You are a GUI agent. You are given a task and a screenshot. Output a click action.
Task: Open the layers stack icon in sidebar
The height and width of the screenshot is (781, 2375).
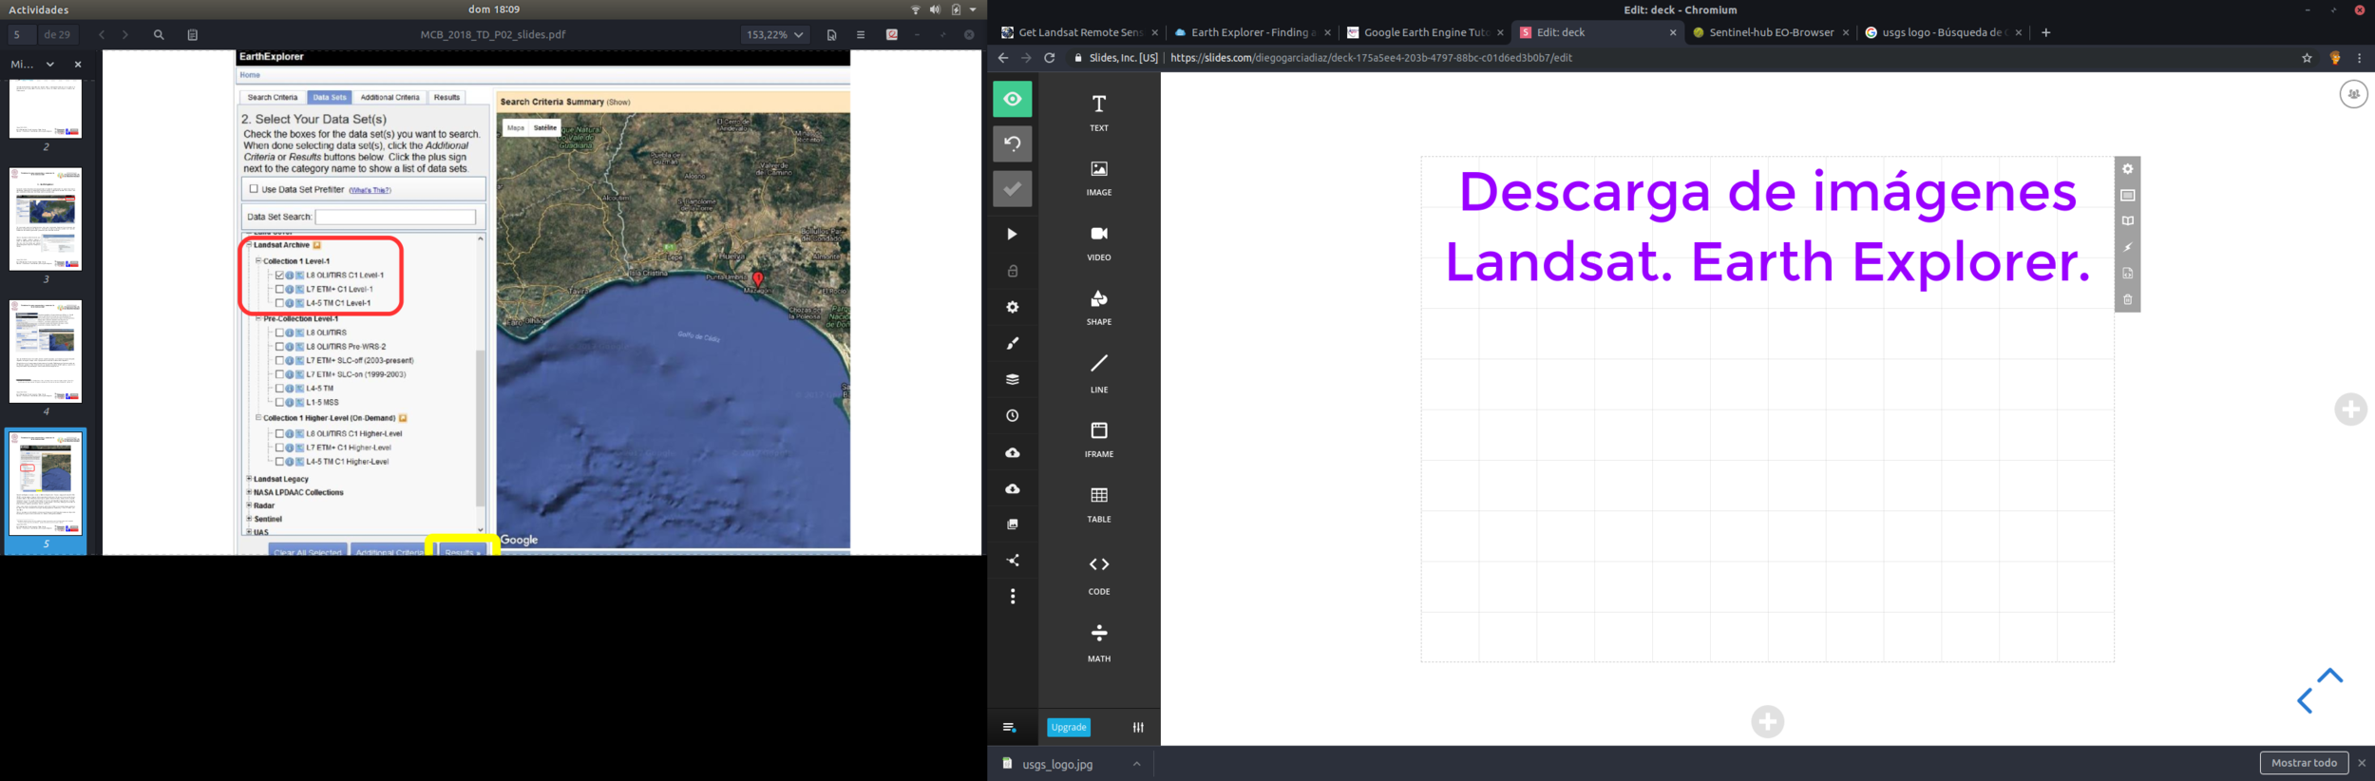click(1012, 379)
